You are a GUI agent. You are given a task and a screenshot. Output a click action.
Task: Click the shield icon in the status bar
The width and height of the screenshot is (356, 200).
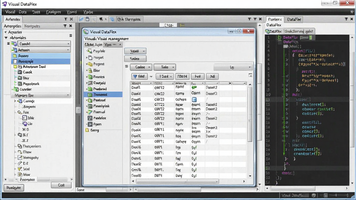click(x=314, y=195)
